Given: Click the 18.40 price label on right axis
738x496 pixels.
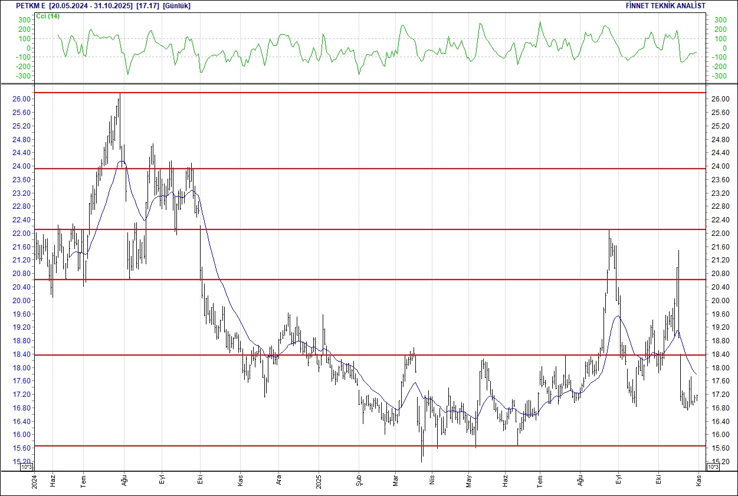Looking at the screenshot, I should (x=720, y=354).
